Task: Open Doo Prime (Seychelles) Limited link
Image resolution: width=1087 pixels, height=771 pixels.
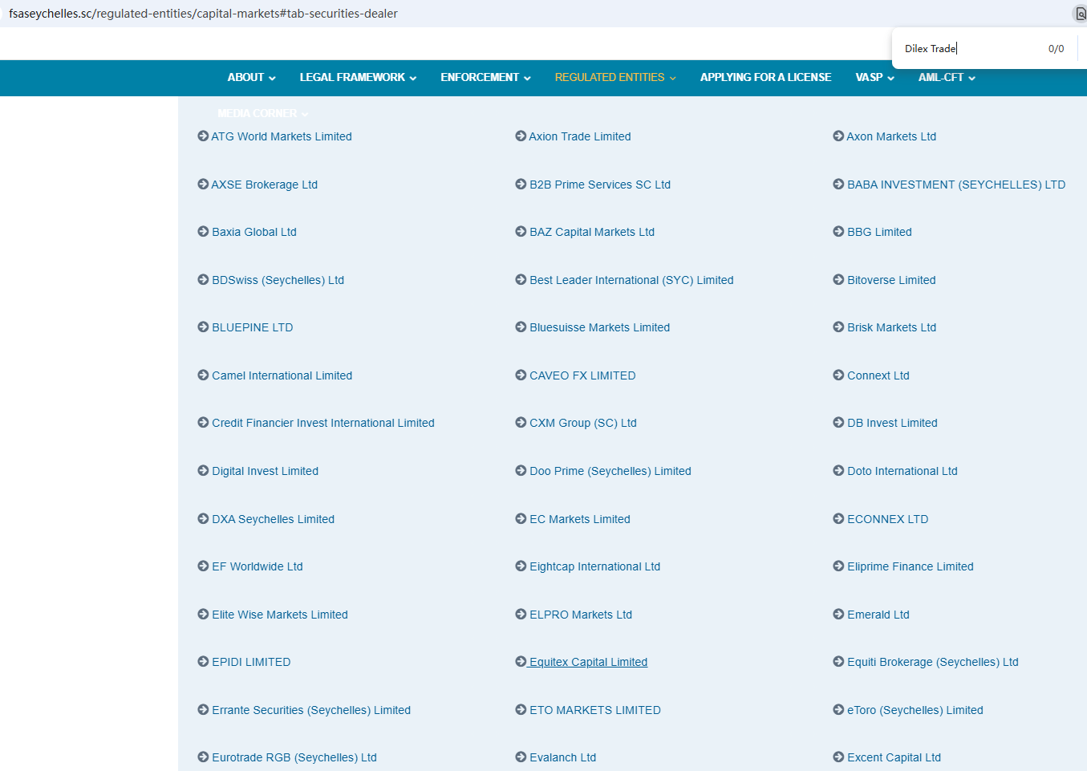Action: tap(610, 471)
